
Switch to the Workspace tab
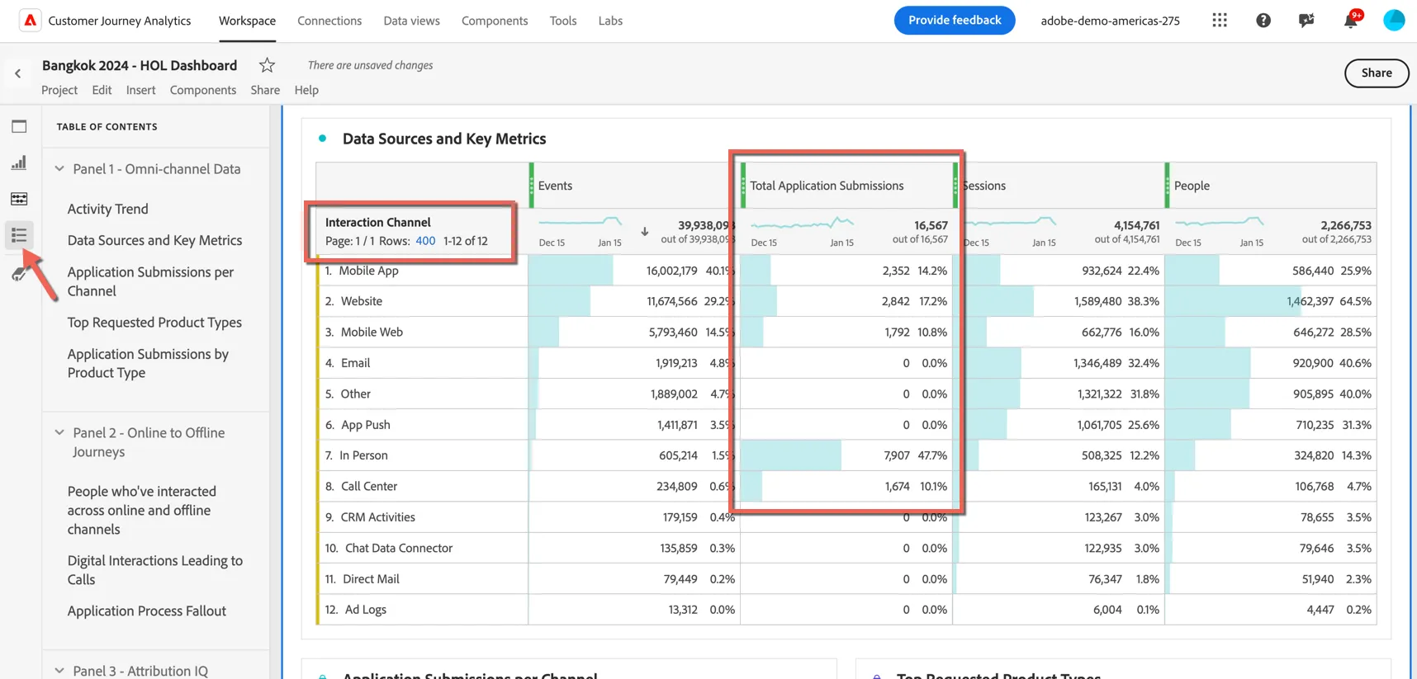point(247,21)
